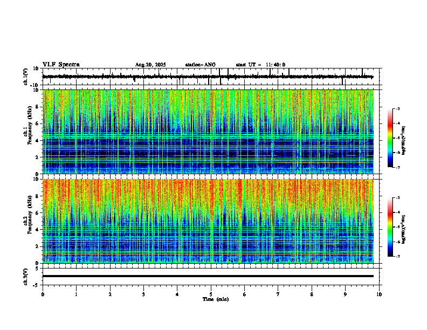Click the ch.2 "Frequency (kHz)" axis label
The image size is (427, 330).
click(x=30, y=215)
